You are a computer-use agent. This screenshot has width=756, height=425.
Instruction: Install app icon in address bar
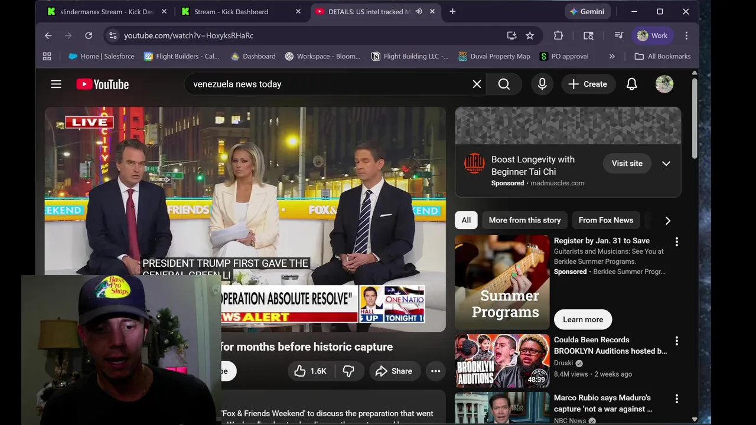[x=511, y=35]
